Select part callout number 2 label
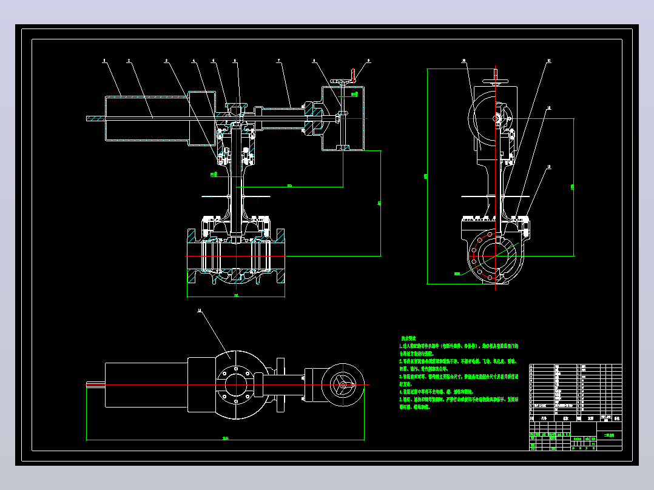Screen dimensions: 654x490 [129, 61]
